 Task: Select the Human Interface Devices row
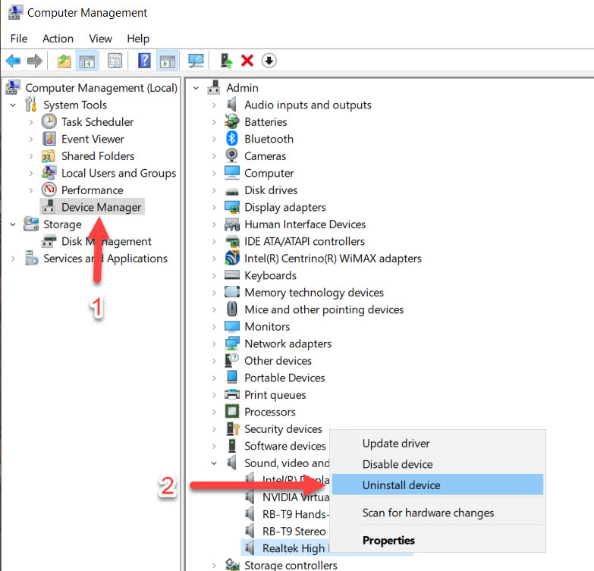tap(305, 224)
